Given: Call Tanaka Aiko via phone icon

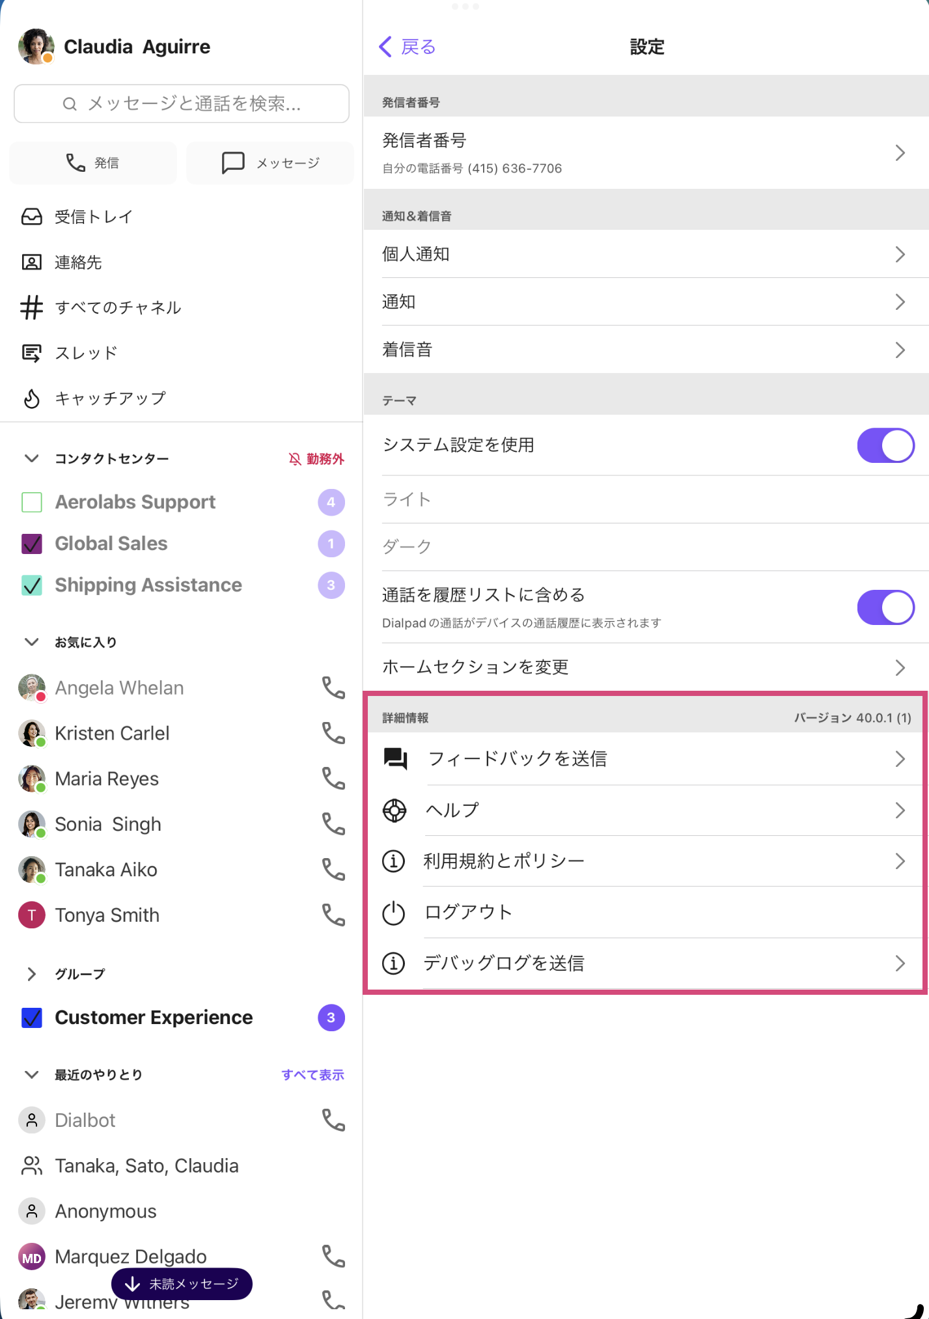Looking at the screenshot, I should coord(333,870).
